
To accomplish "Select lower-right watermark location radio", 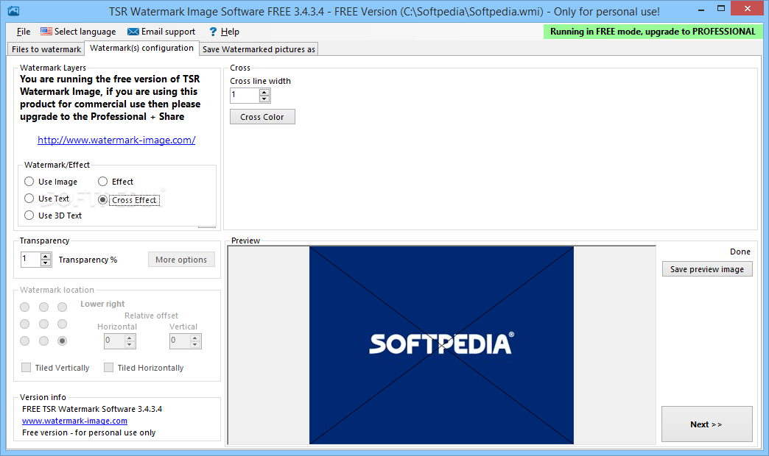I will point(63,341).
